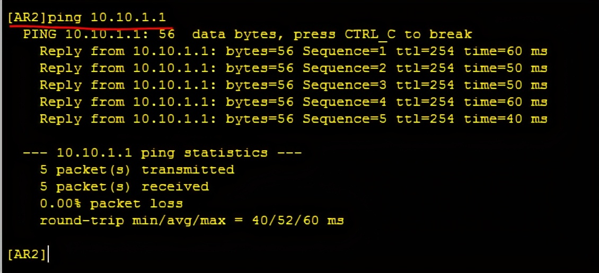Click the IP address in the Sequence=3 reply
Viewport: 599px width, 273px height.
(x=174, y=85)
